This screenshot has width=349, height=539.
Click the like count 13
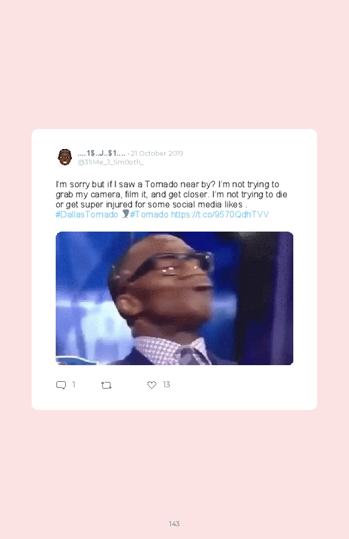[x=166, y=385]
